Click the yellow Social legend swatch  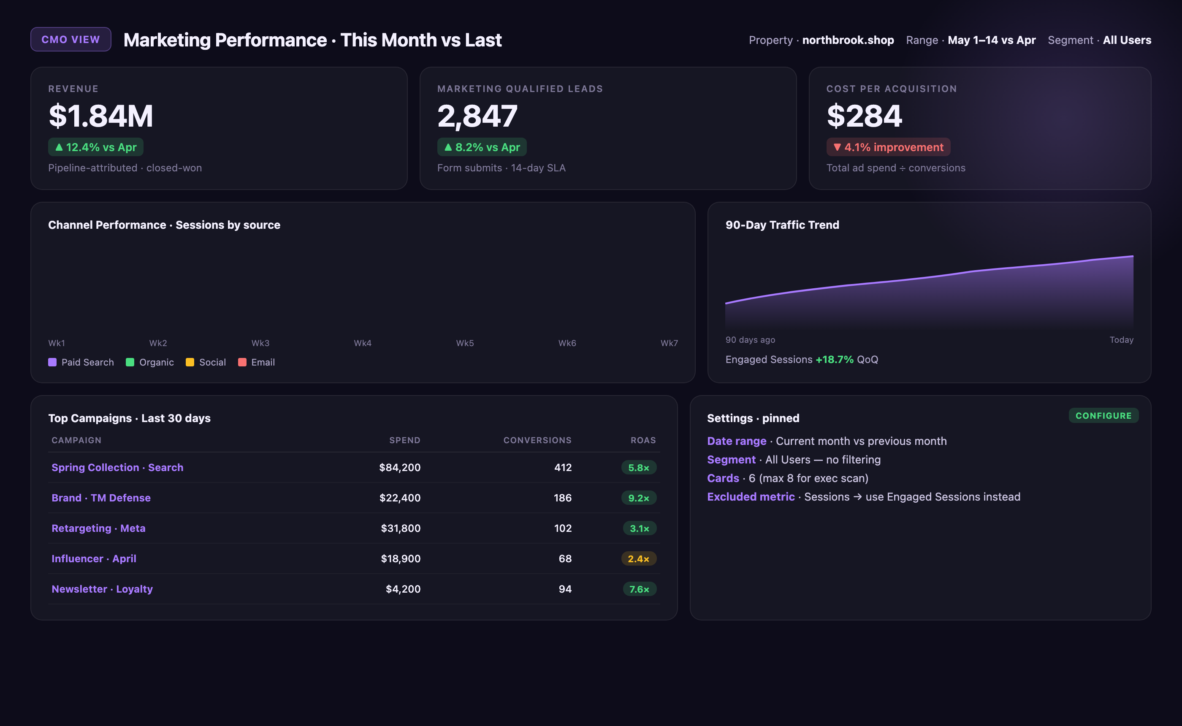190,362
